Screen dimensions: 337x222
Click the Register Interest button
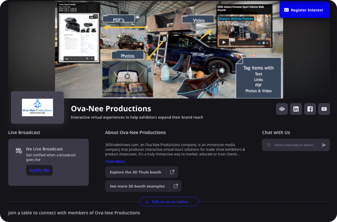pyautogui.click(x=304, y=10)
